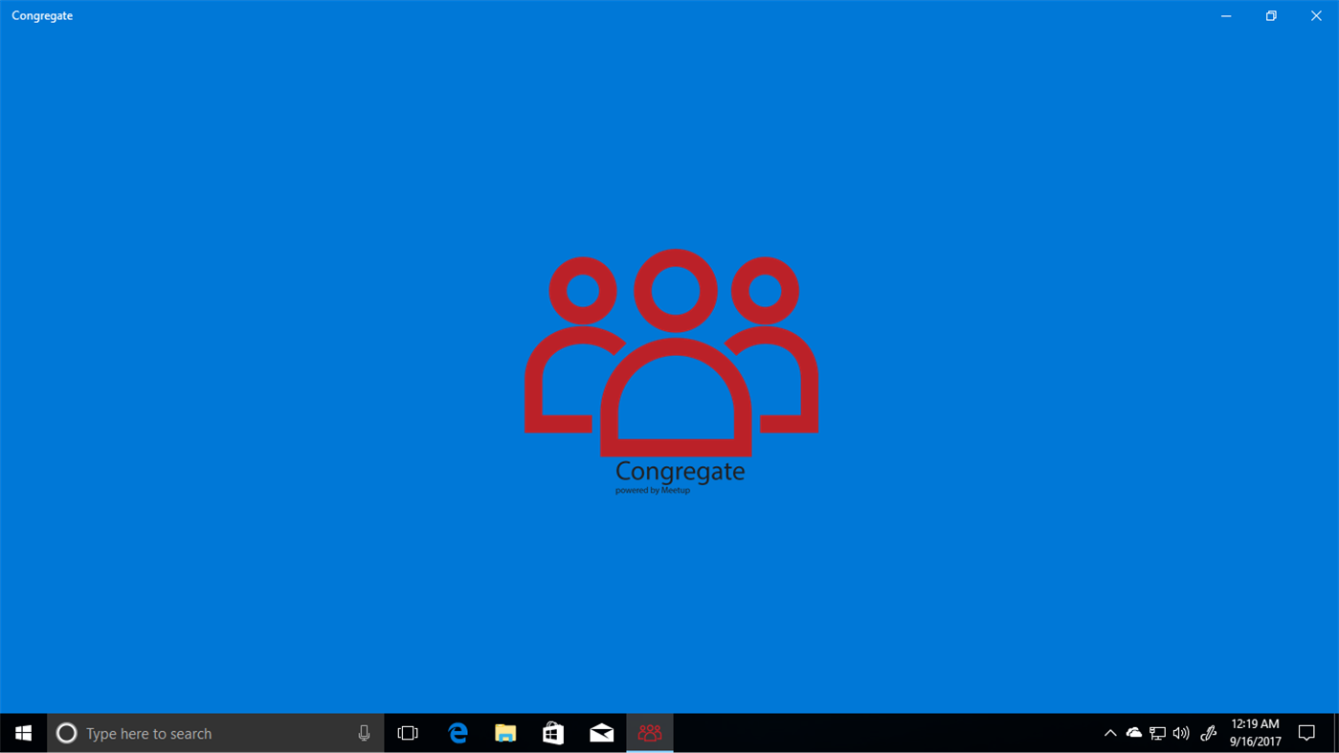Expand the hidden system tray icons
Screen dimensions: 1339x753
pyautogui.click(x=1109, y=733)
